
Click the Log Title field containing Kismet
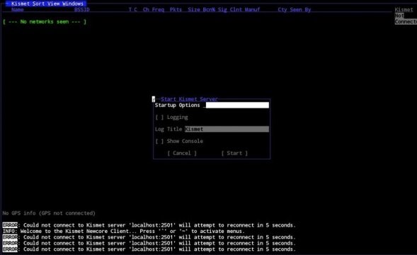coord(227,129)
